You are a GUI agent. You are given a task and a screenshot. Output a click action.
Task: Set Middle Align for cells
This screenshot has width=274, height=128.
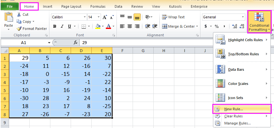pyautogui.click(x=130, y=17)
